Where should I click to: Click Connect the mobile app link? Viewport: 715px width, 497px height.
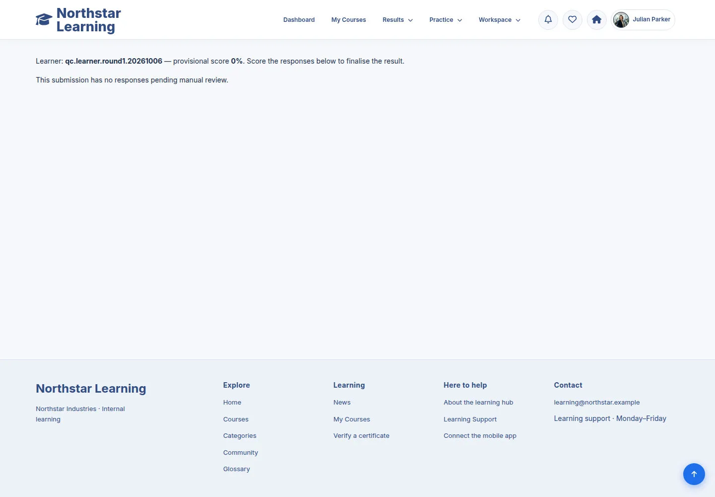(x=480, y=436)
